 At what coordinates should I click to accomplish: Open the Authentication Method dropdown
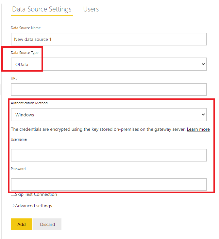109,115
